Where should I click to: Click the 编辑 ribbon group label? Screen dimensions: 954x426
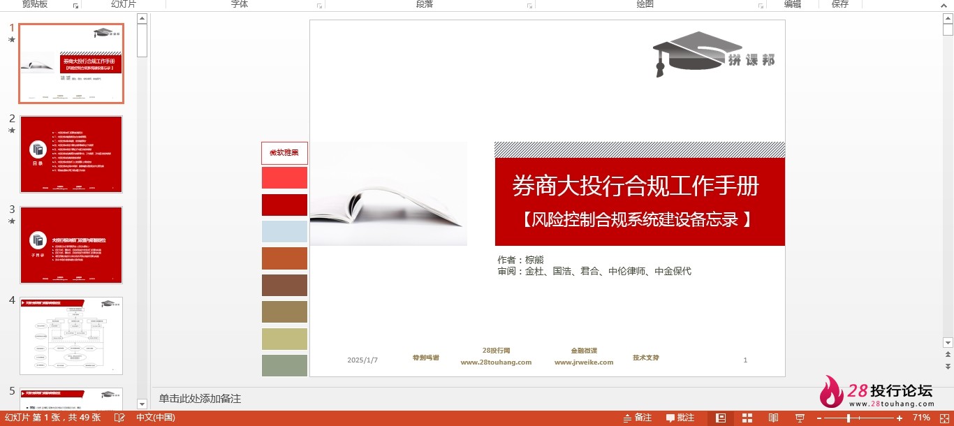793,4
